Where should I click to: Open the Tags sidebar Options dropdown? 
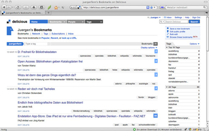coord(194,44)
